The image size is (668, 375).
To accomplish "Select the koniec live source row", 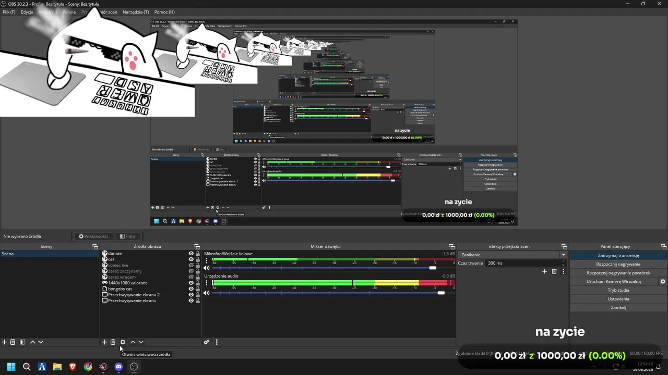I will (x=151, y=265).
